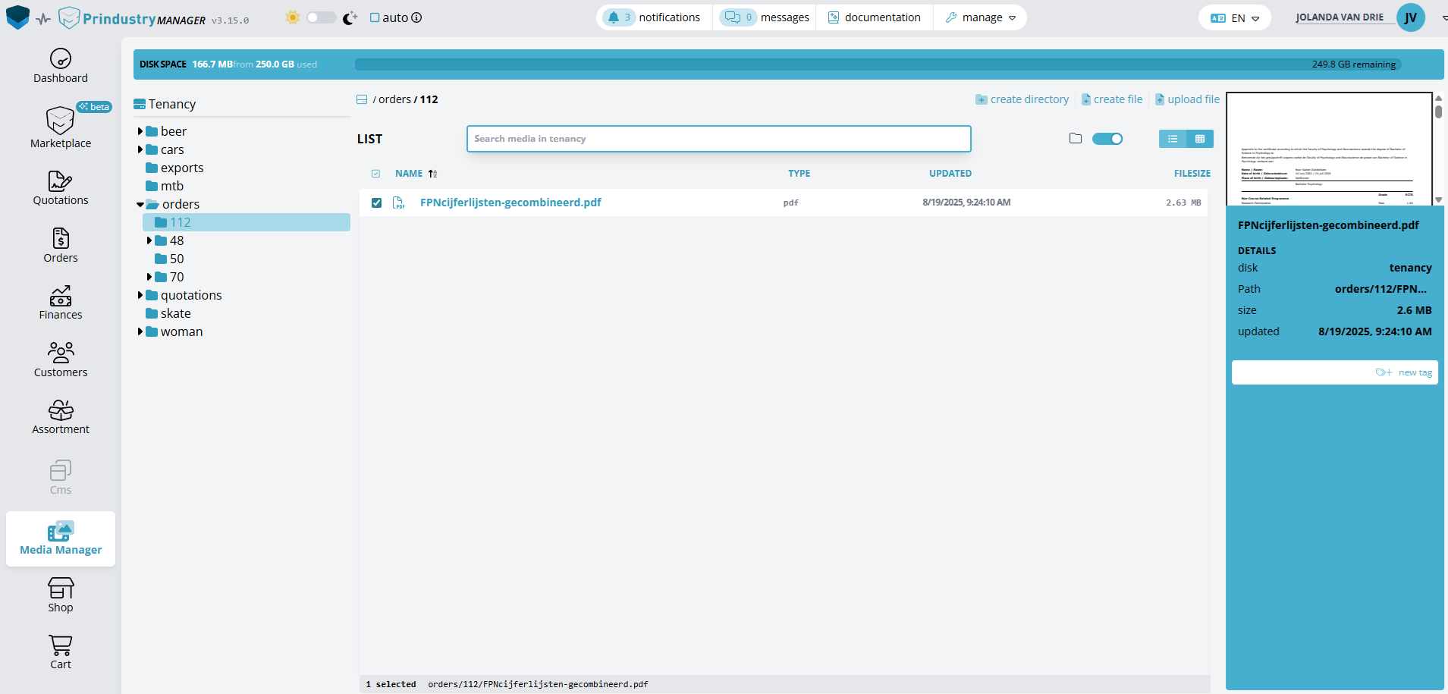
Task: Expand the beer folder in tree
Action: click(140, 131)
